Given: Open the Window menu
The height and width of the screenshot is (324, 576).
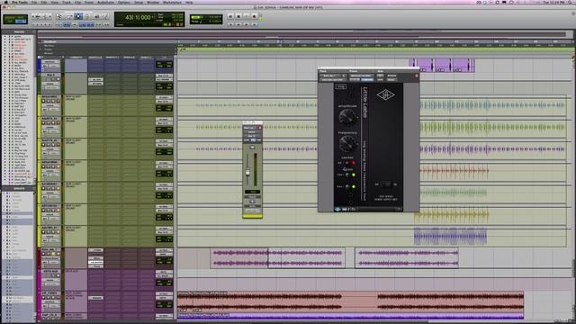Looking at the screenshot, I should (153, 2).
